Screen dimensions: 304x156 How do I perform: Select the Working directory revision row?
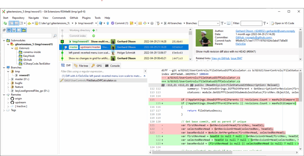(x=124, y=30)
